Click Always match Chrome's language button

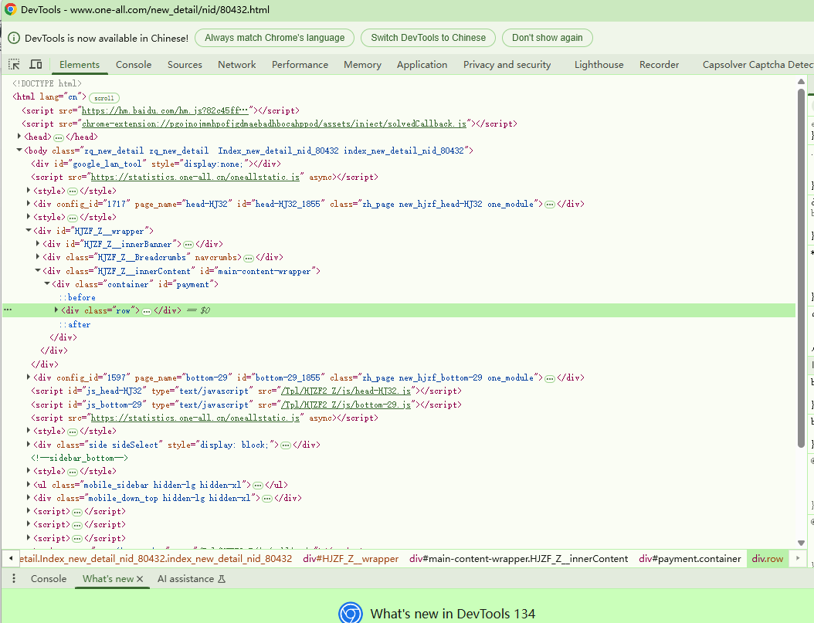pos(274,38)
